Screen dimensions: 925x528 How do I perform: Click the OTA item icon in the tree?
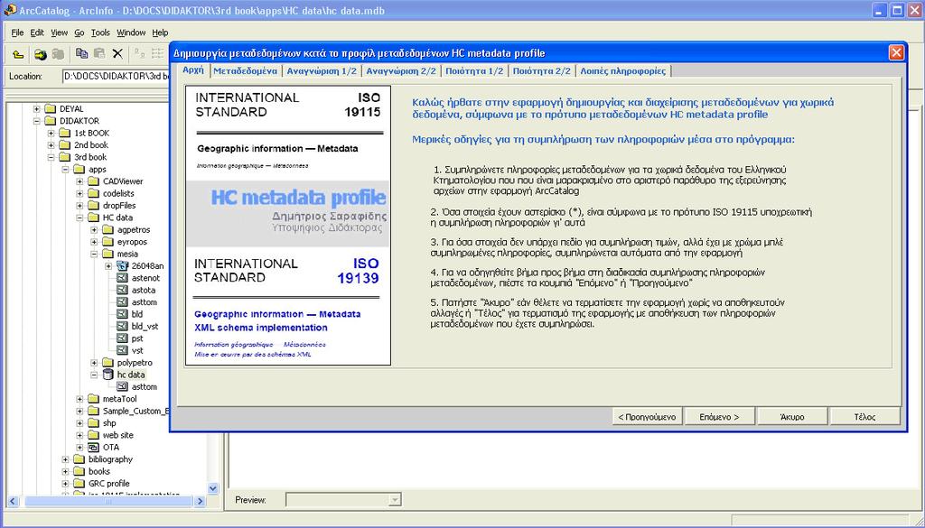(x=93, y=448)
